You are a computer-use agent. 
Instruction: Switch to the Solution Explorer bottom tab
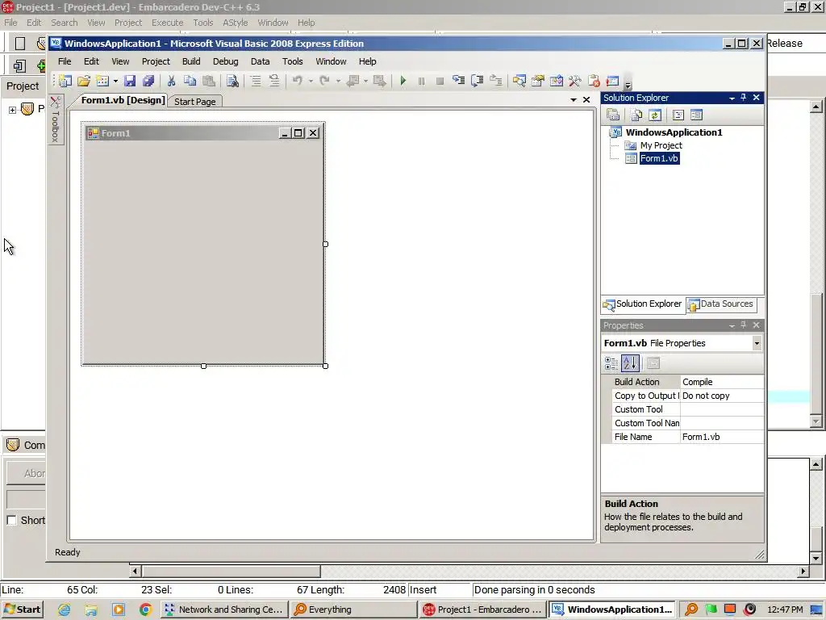click(x=642, y=304)
